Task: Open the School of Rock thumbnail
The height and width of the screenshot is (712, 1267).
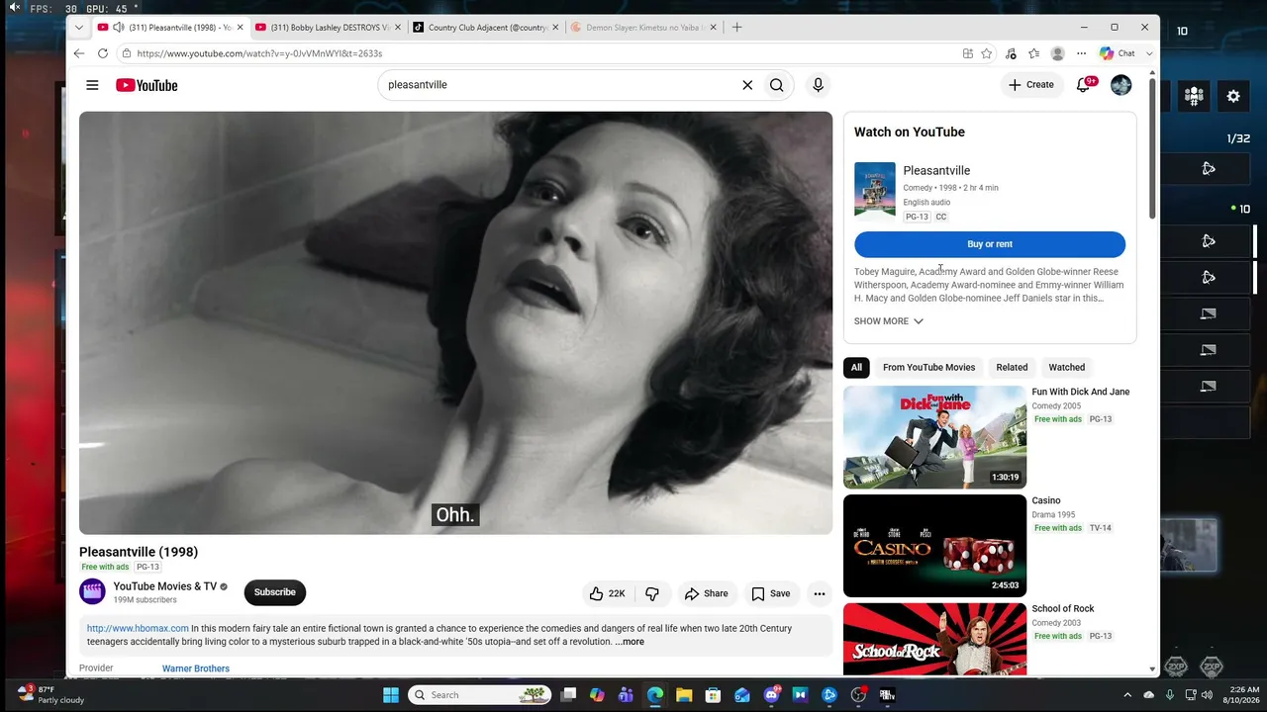Action: point(934,639)
